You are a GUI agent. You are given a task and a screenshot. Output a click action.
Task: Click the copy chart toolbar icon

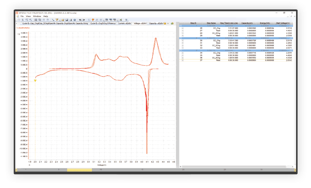coord(40,20)
